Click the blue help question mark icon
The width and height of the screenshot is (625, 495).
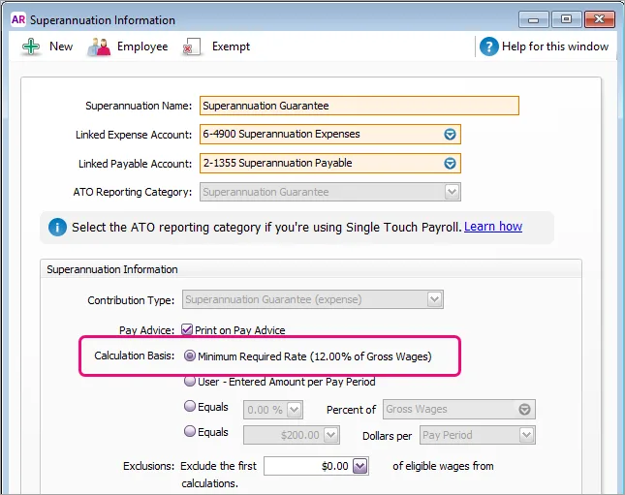[x=489, y=46]
